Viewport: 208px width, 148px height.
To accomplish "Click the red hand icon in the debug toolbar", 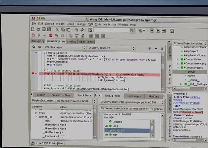I will point(33,35).
